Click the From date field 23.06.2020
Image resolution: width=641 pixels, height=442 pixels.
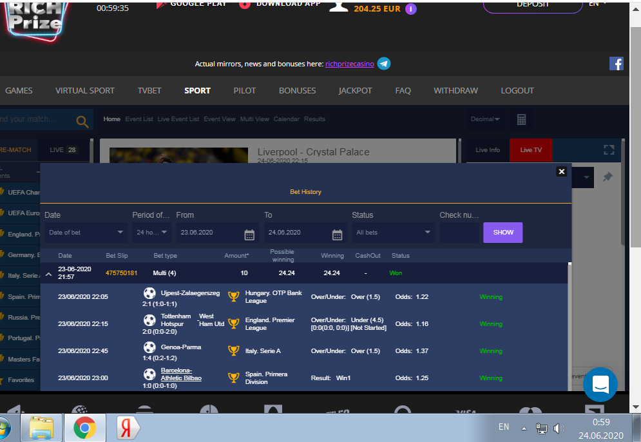click(x=218, y=232)
